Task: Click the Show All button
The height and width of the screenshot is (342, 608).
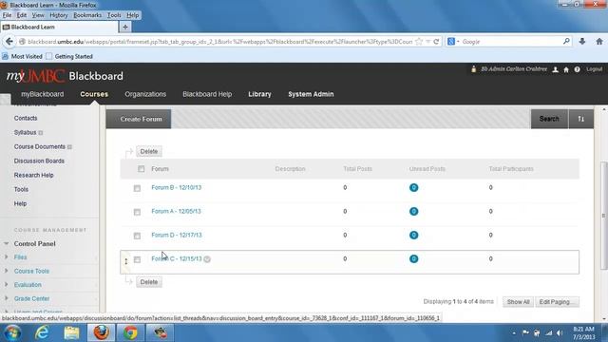Action: [x=518, y=302]
